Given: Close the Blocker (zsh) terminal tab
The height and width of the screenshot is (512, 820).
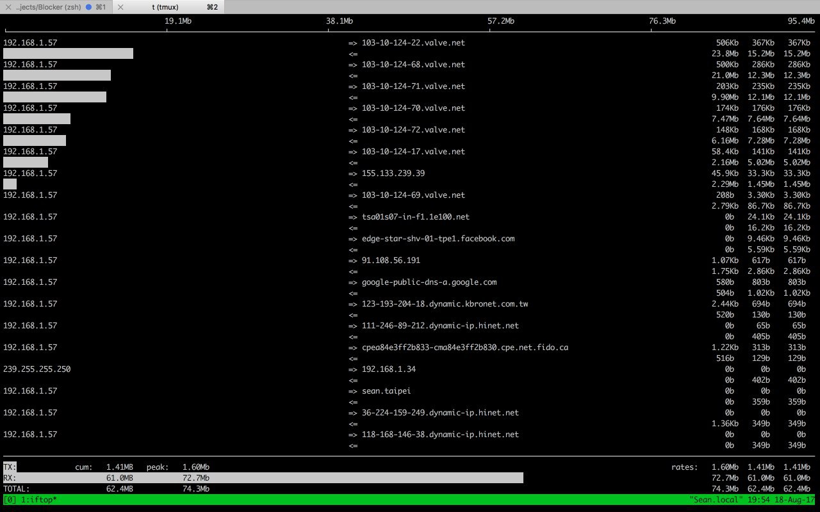Looking at the screenshot, I should point(8,6).
